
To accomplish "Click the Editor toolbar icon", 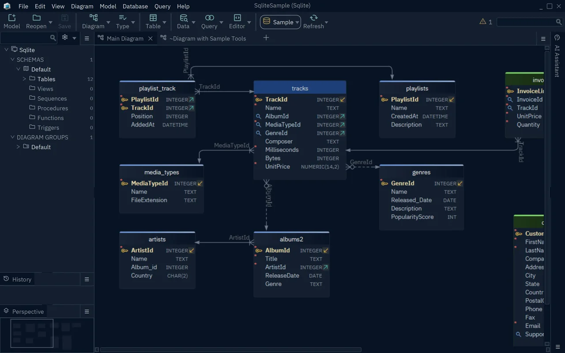I will [237, 18].
